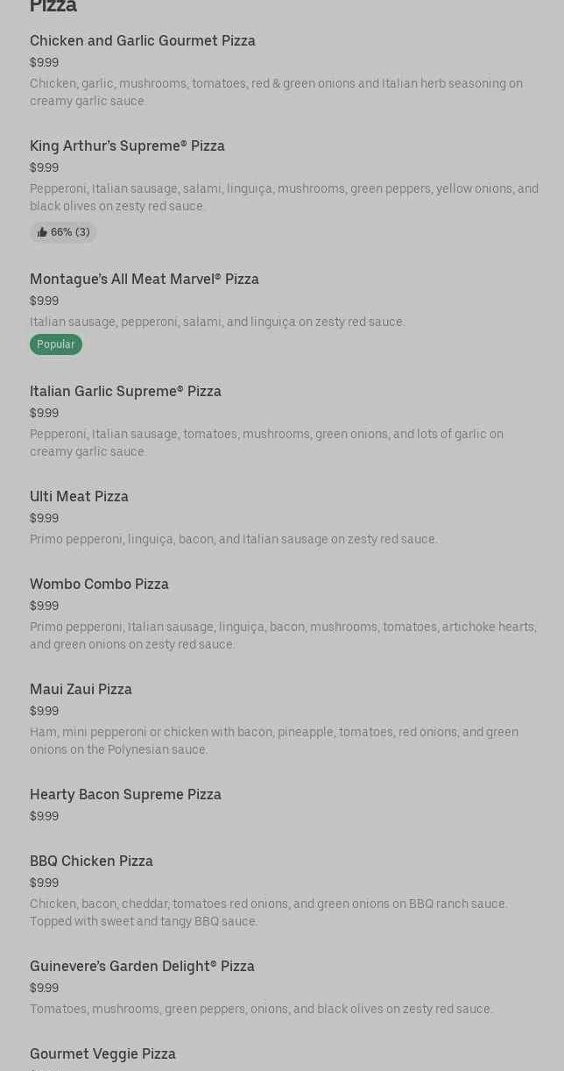Image resolution: width=564 pixels, height=1071 pixels.
Task: Open the Gourmet Veggie Pizza item
Action: tap(102, 1054)
